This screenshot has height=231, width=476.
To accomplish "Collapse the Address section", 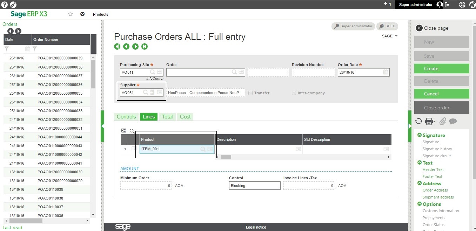I will pyautogui.click(x=420, y=183).
